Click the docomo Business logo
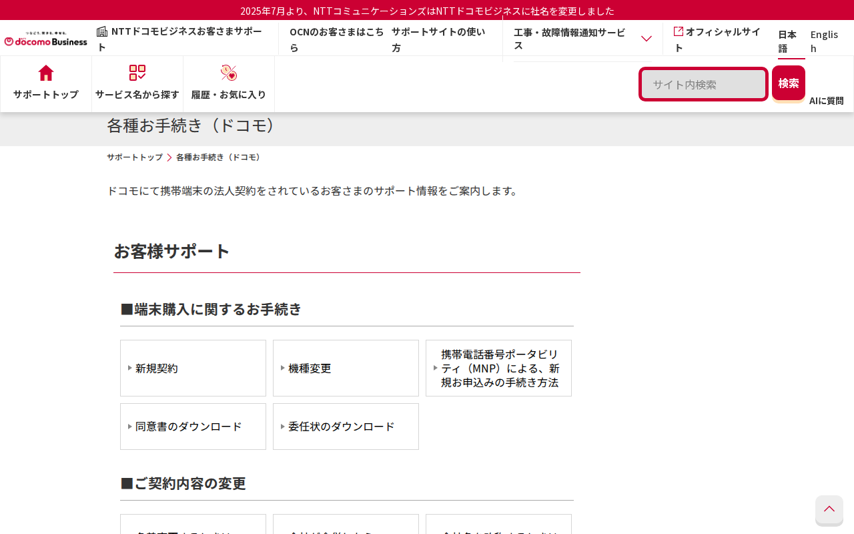The width and height of the screenshot is (854, 534). [x=46, y=38]
